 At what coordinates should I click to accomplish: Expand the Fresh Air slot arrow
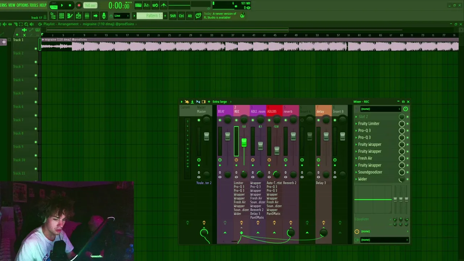356,158
